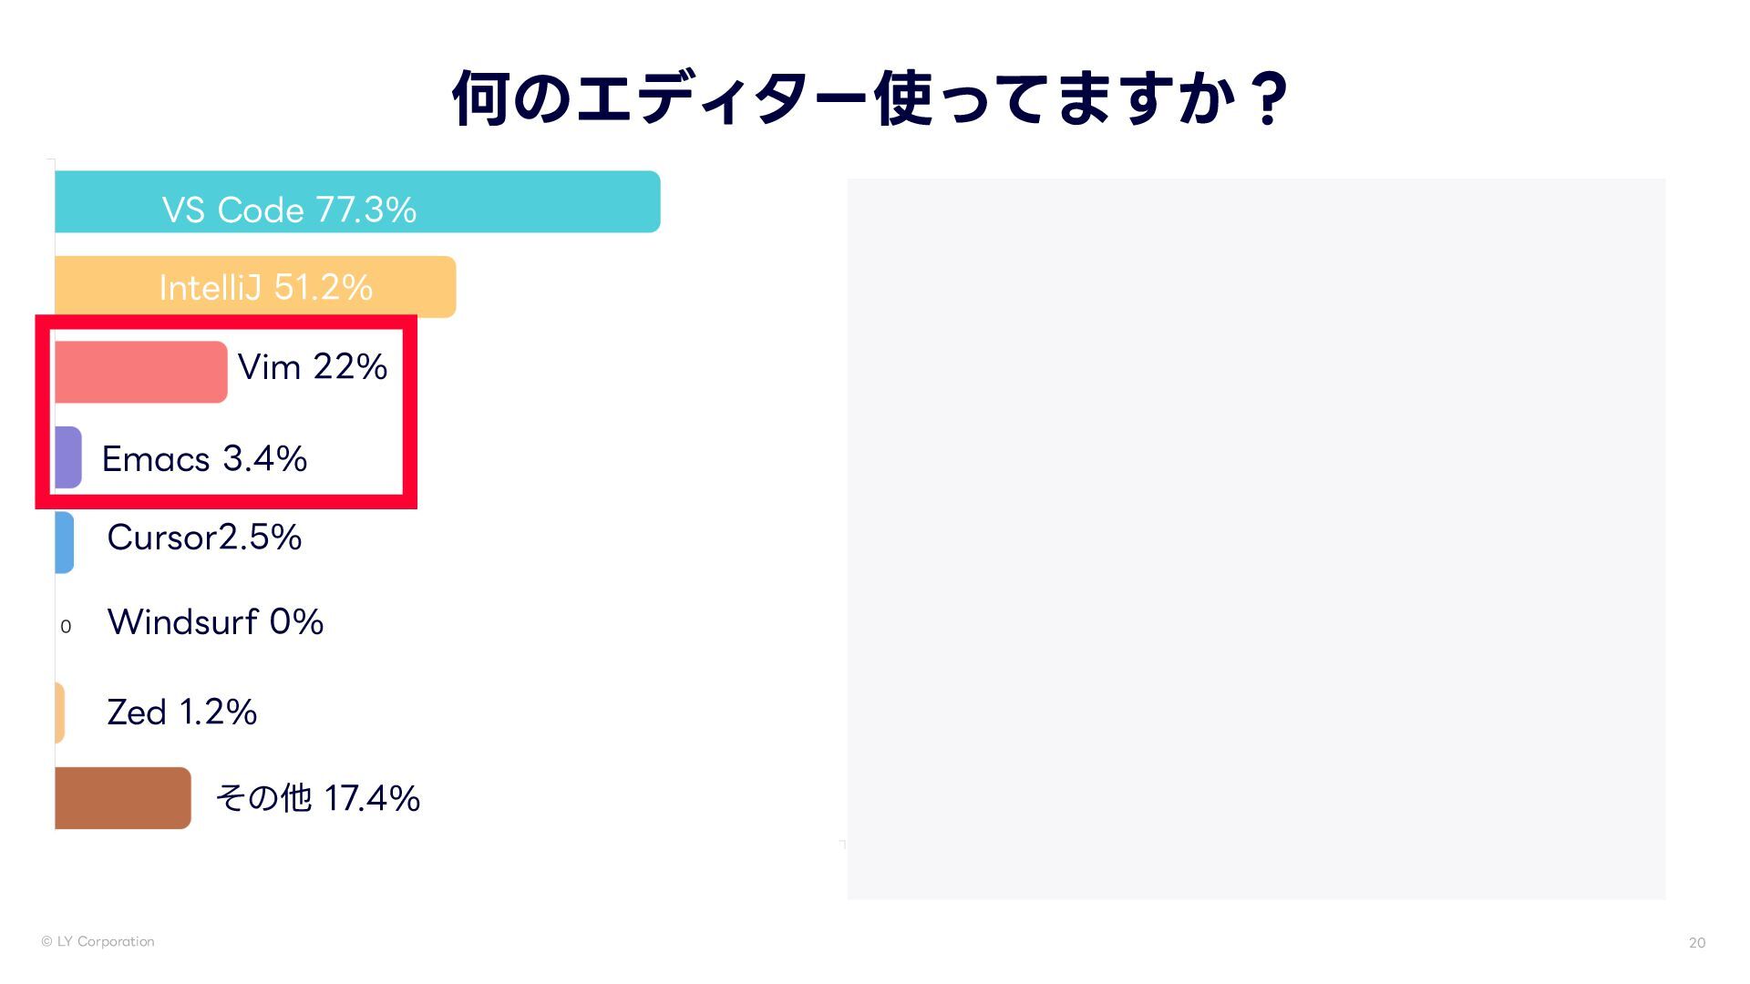This screenshot has width=1750, height=984.
Task: Click the その他 17.4% label
Action: 317,798
